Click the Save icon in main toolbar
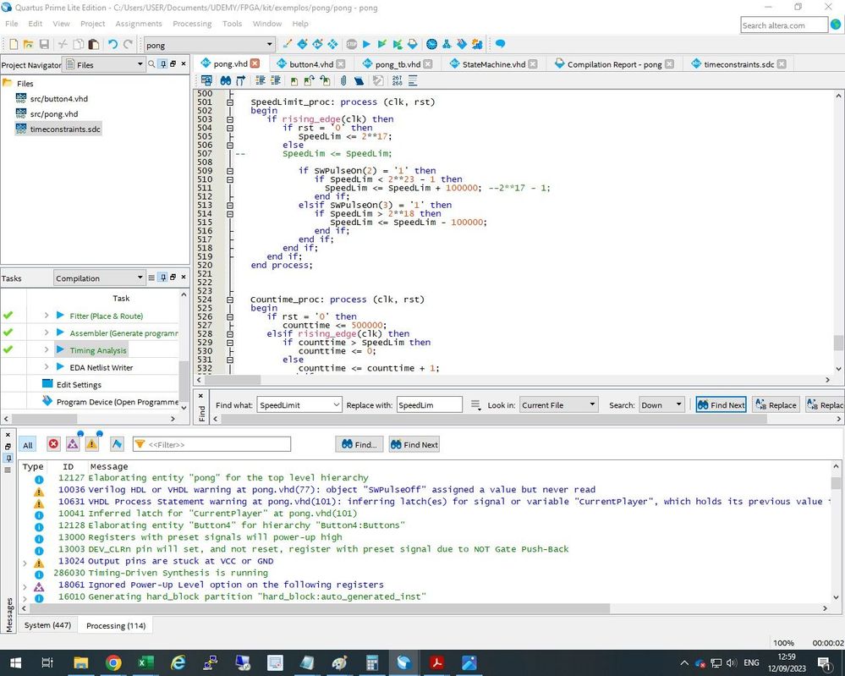 click(45, 44)
